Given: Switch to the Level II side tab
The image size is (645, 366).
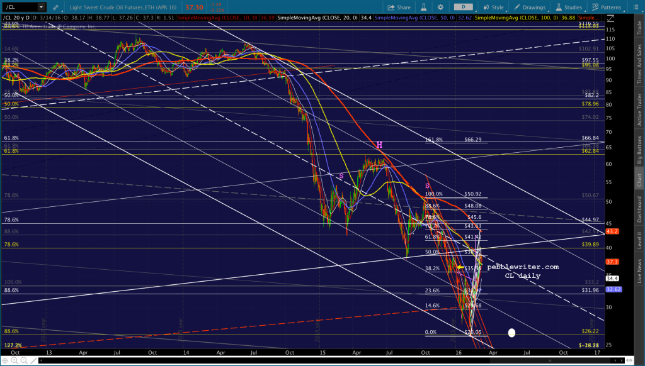Looking at the screenshot, I should (x=639, y=240).
